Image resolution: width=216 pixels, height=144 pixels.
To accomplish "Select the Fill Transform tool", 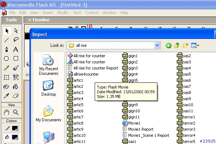I will [x=16, y=77].
